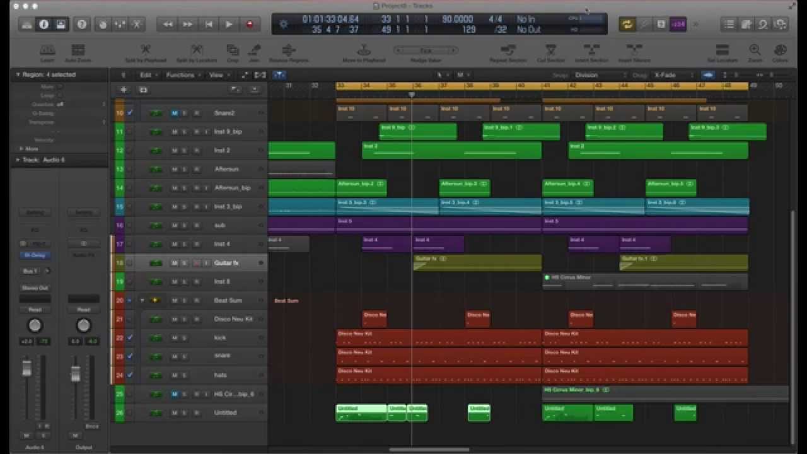Viewport: 807px width, 454px height.
Task: Open the Library panel
Action: pyautogui.click(x=26, y=25)
